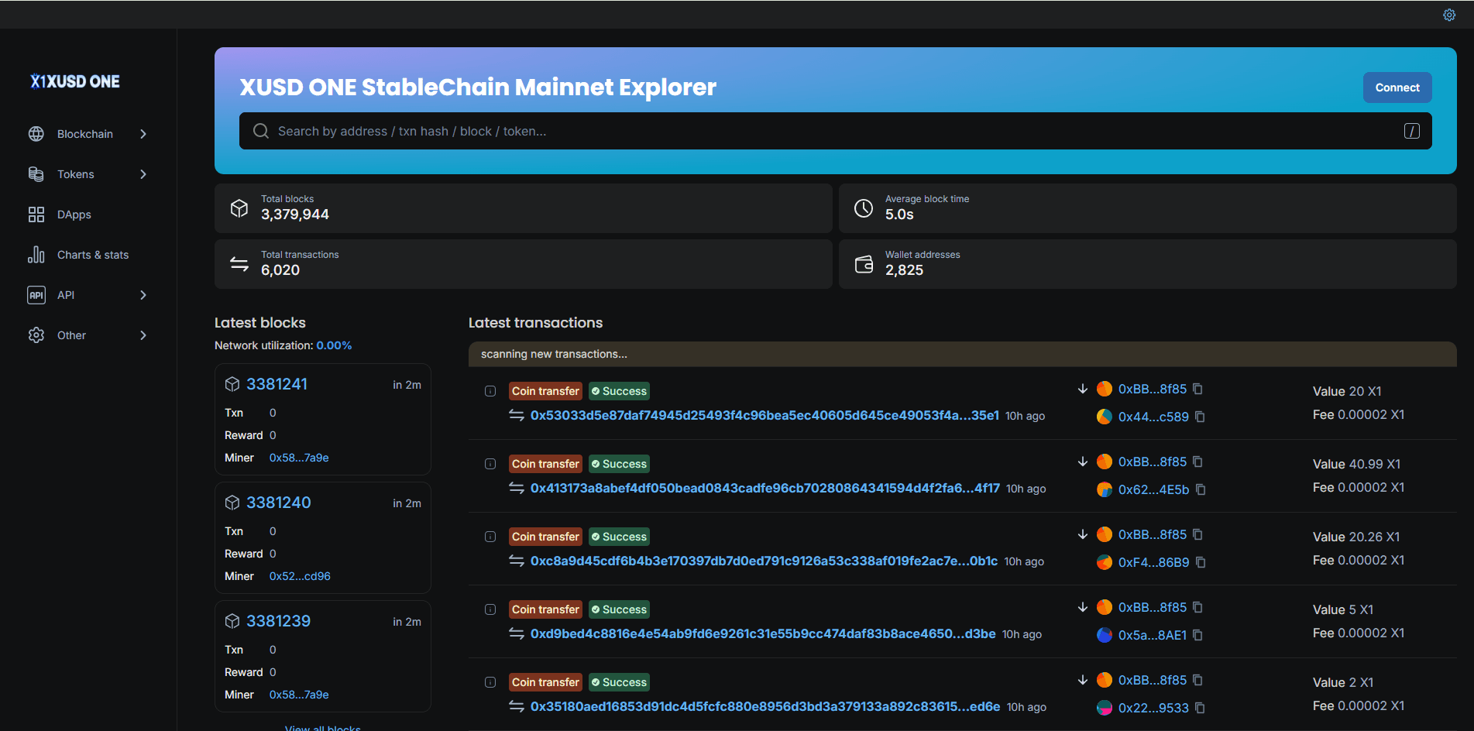Click the wallet icon on Wallet addresses card

863,263
